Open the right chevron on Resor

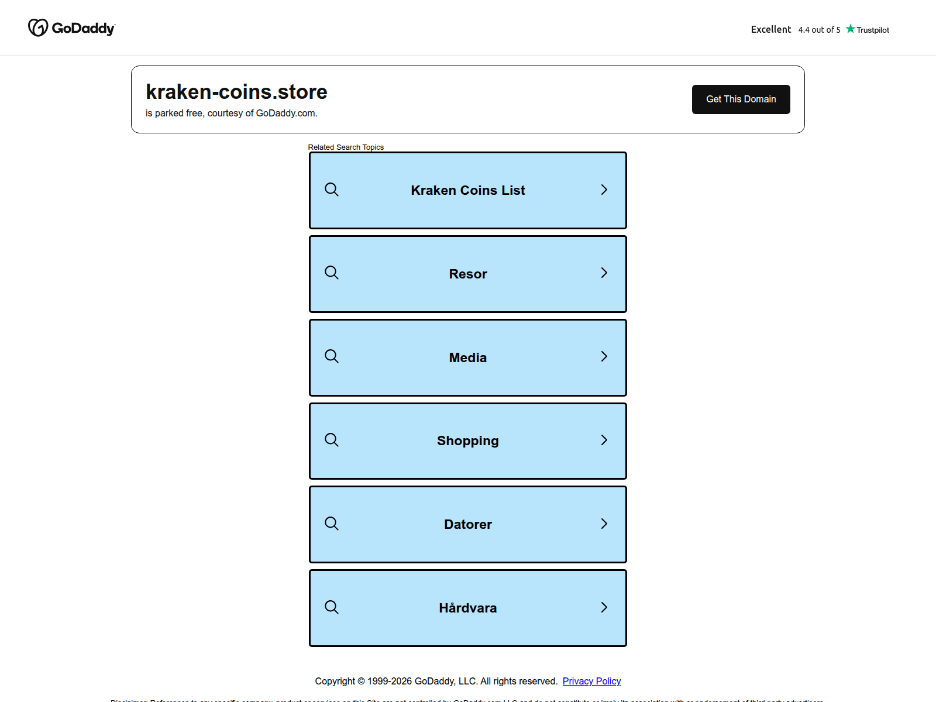tap(604, 273)
